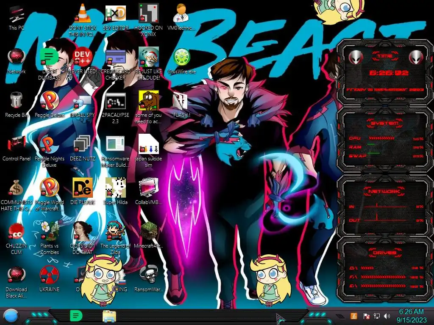Click the widget digital clock 6:26:02
Image resolution: width=434 pixels, height=325 pixels.
click(x=389, y=73)
